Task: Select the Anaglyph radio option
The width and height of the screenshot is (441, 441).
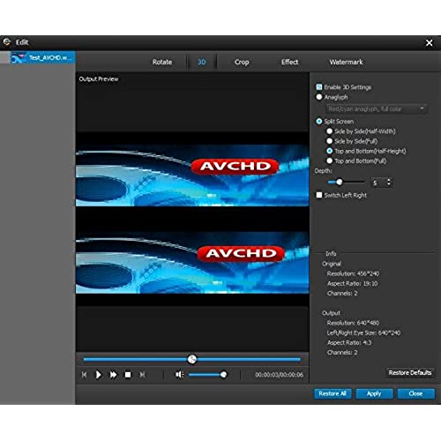Action: [319, 97]
